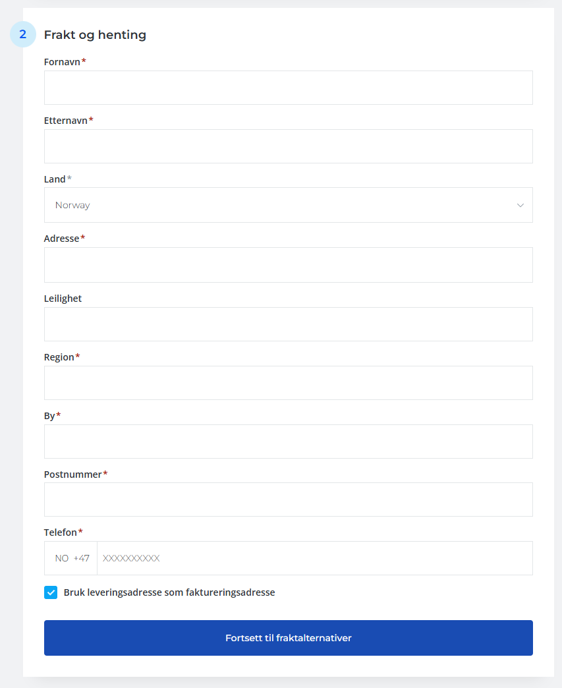
Task: Open the Land country dropdown
Action: tap(288, 205)
